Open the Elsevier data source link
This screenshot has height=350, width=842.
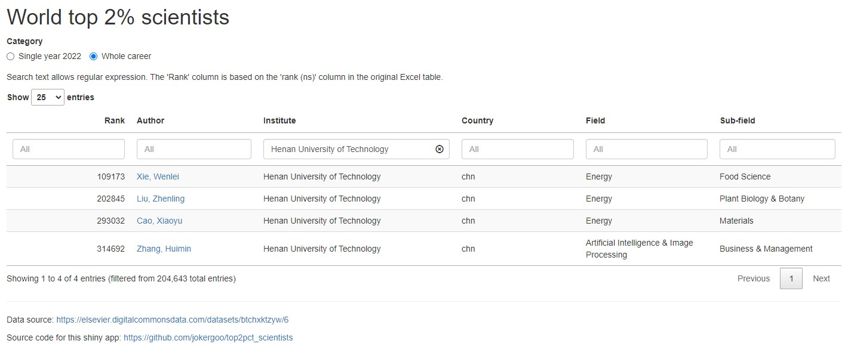pos(172,320)
